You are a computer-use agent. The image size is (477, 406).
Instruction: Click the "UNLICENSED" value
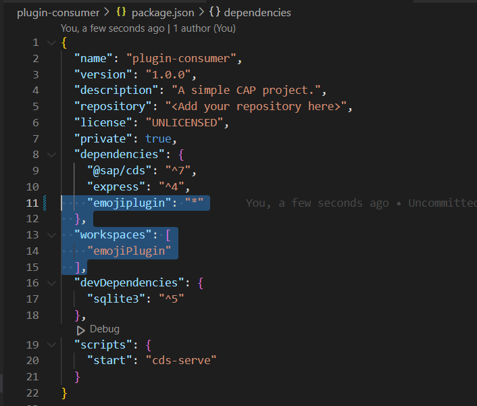[184, 122]
